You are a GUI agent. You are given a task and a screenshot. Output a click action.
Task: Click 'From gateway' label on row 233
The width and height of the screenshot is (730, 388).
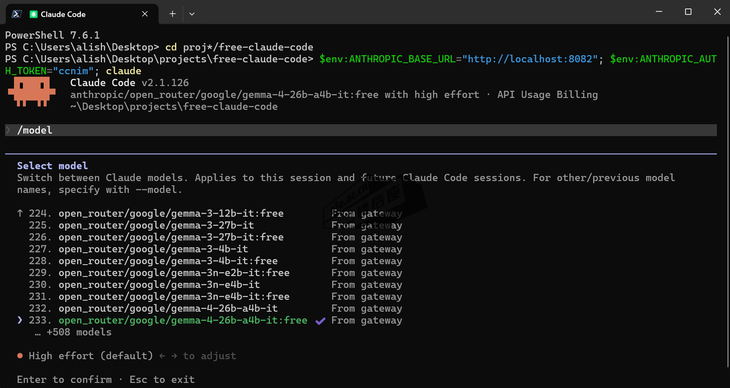coord(367,320)
